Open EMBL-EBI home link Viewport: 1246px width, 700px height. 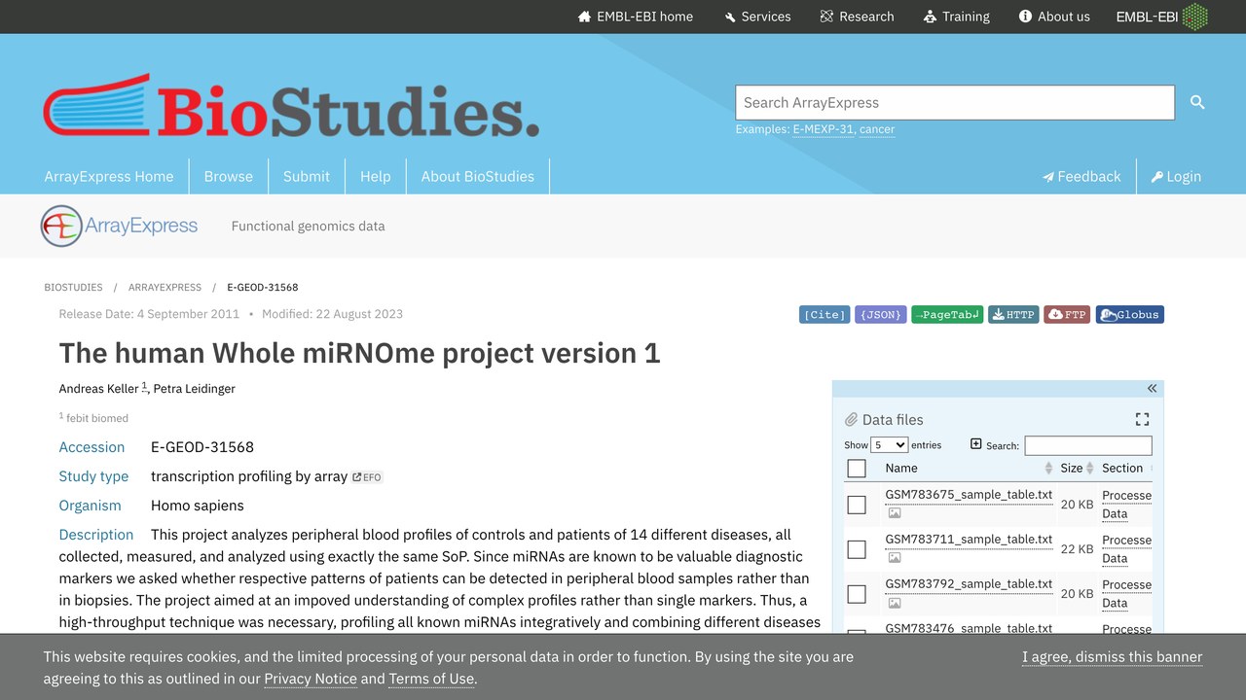[636, 17]
